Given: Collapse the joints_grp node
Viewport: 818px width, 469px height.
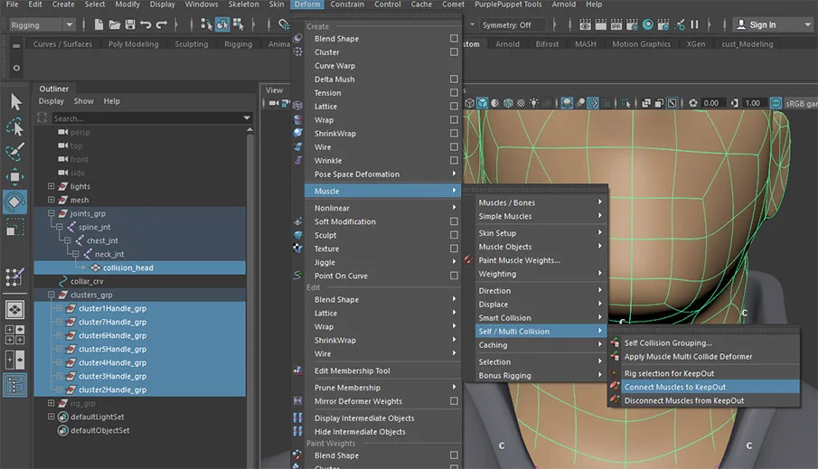Looking at the screenshot, I should point(52,213).
